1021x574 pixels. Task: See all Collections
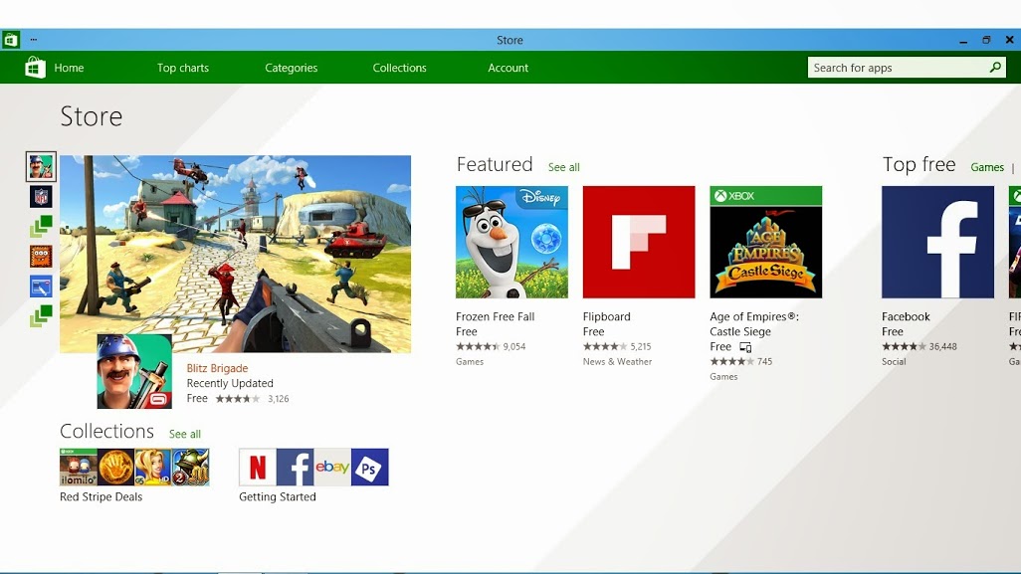(185, 434)
